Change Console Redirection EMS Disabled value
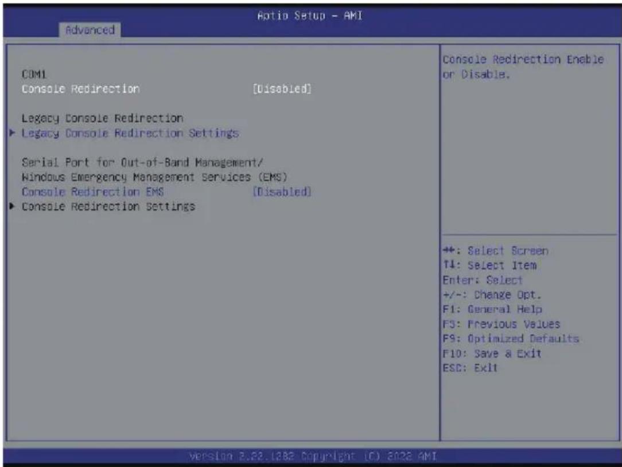The width and height of the screenshot is (622, 467). pos(282,192)
